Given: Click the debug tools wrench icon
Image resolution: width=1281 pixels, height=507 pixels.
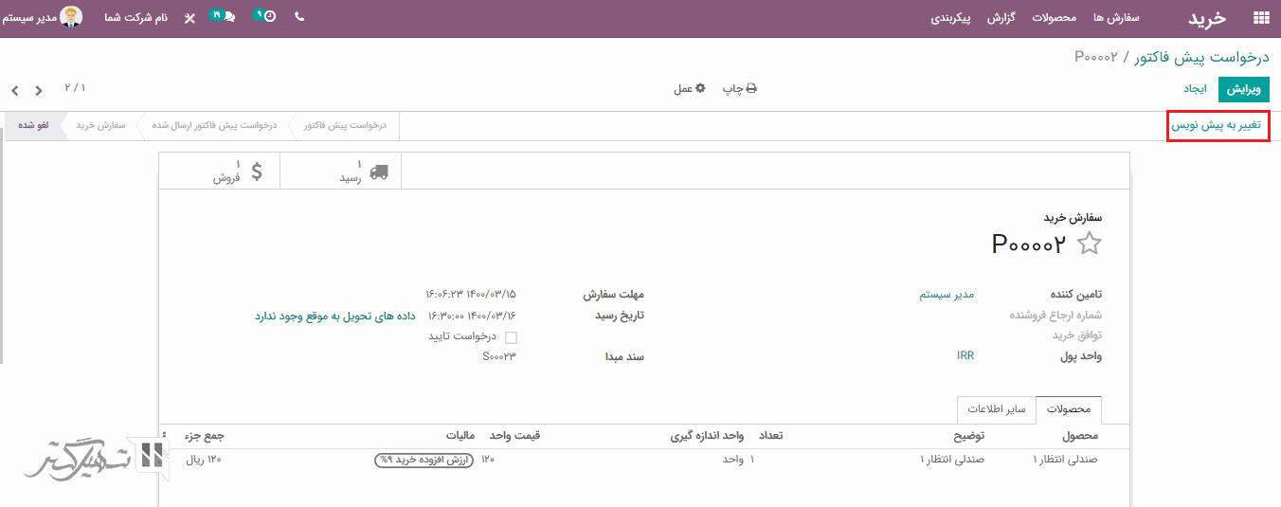Looking at the screenshot, I should (x=189, y=18).
